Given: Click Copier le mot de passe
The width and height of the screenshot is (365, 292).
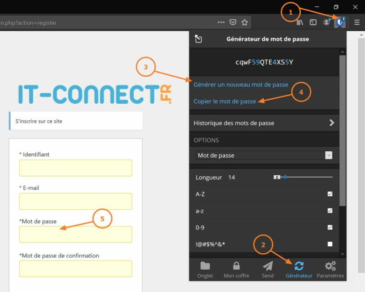Looking at the screenshot, I should click(x=224, y=101).
